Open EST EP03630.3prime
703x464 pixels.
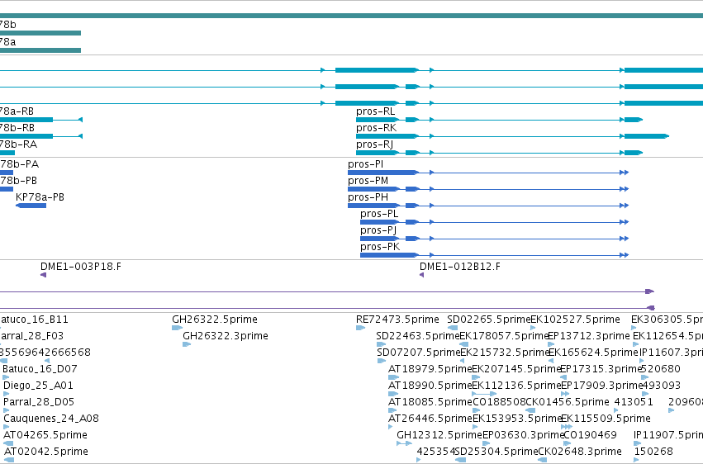click(523, 435)
